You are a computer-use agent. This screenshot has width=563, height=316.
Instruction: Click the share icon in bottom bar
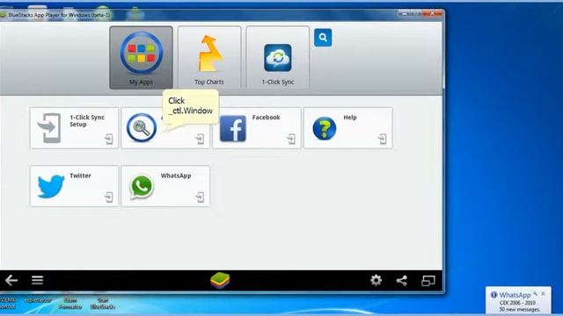402,280
